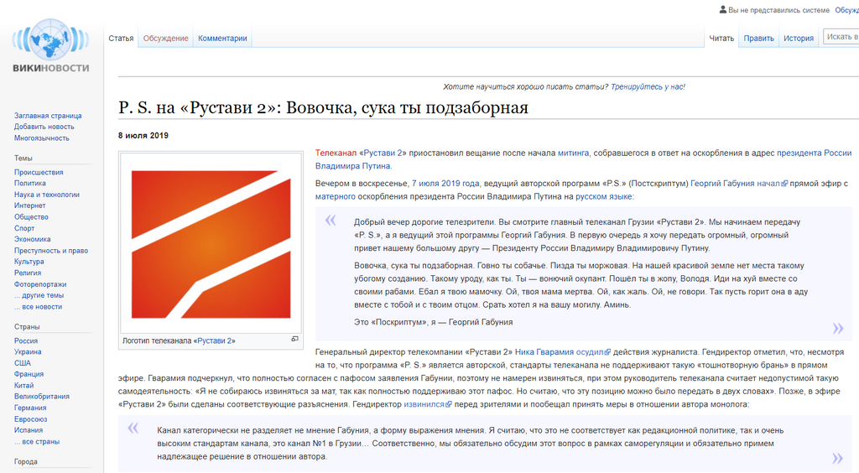Open country link Франция
859x473 pixels.
(29, 374)
